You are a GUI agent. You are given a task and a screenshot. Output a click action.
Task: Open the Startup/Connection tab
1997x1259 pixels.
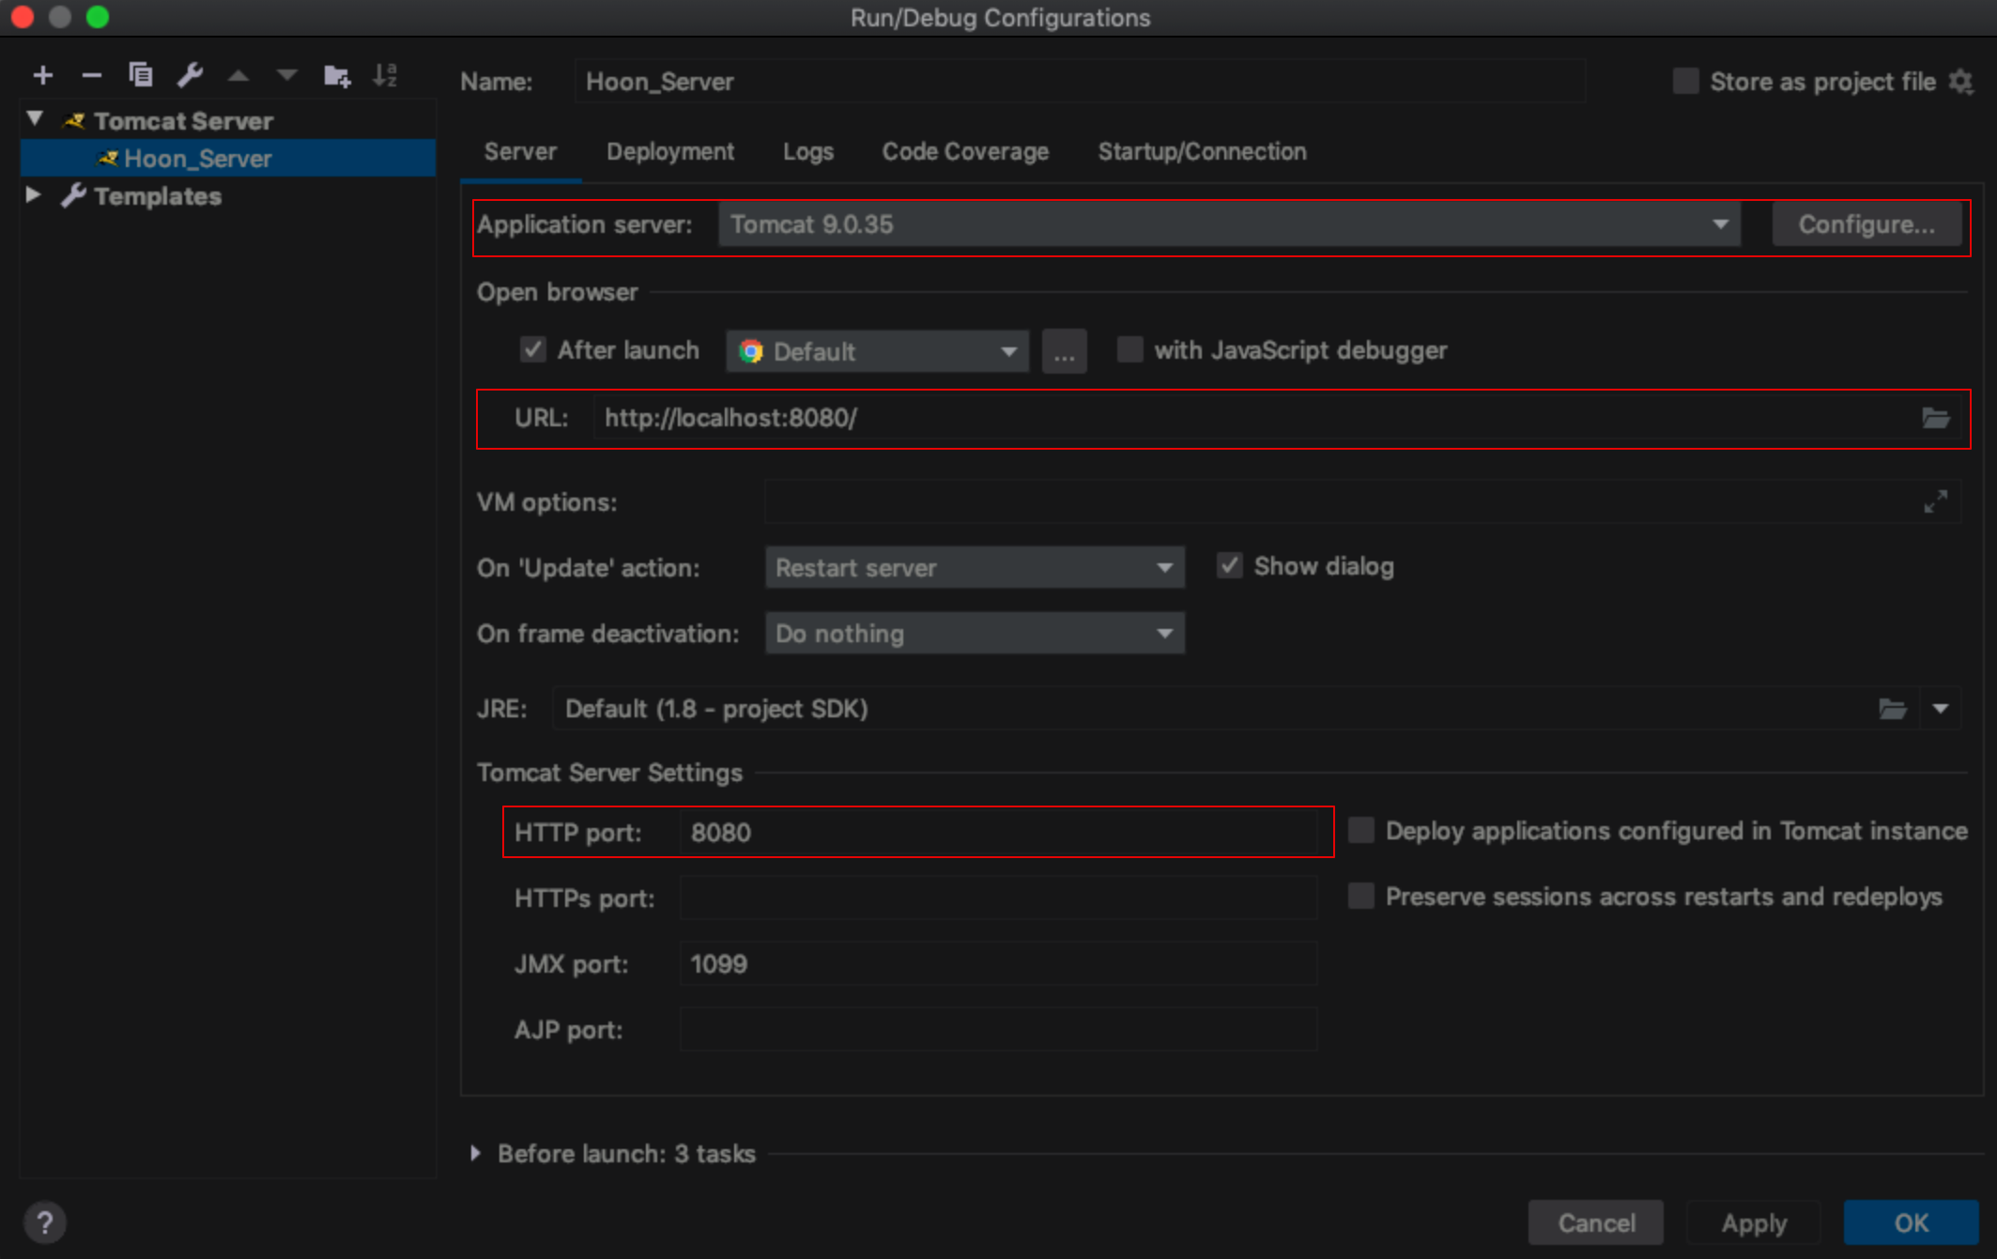click(1202, 151)
